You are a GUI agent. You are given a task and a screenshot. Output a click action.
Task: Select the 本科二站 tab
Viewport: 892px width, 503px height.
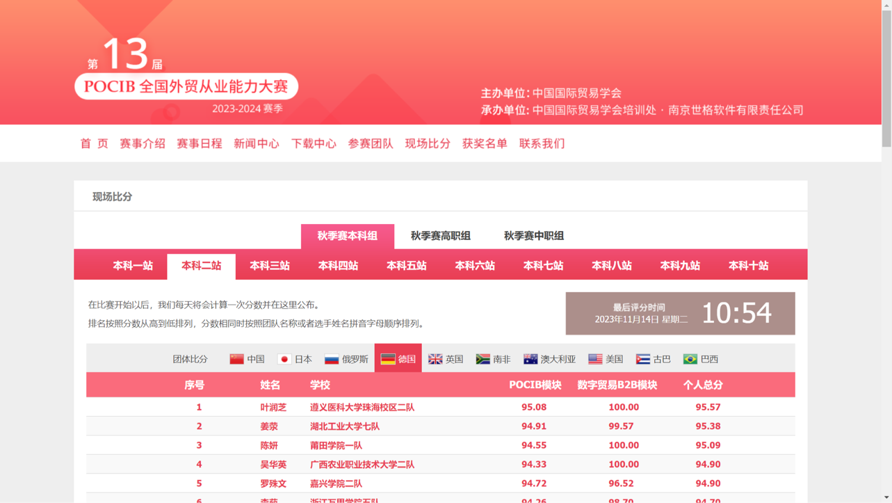pyautogui.click(x=202, y=266)
